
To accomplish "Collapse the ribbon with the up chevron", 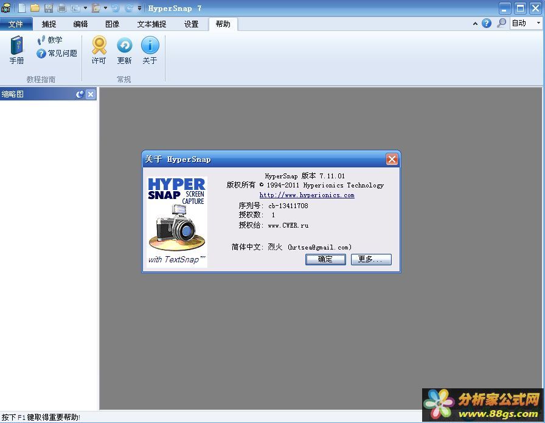I will coord(475,24).
